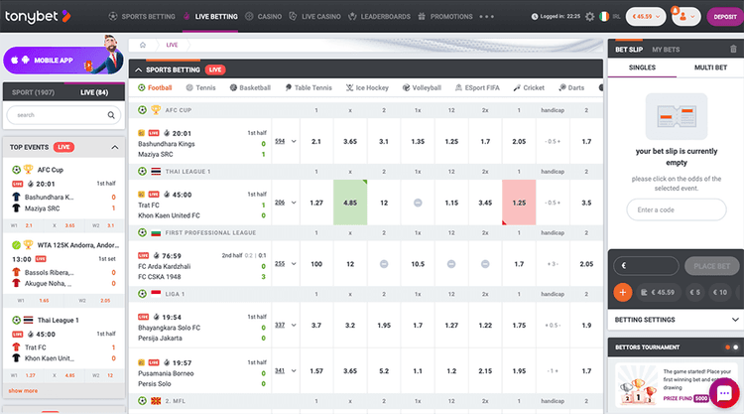Image resolution: width=744 pixels, height=414 pixels.
Task: Click the Indonesia flag for Liga 1
Action: 156,294
